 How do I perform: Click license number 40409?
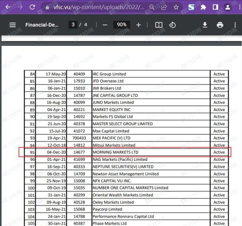click(x=79, y=74)
